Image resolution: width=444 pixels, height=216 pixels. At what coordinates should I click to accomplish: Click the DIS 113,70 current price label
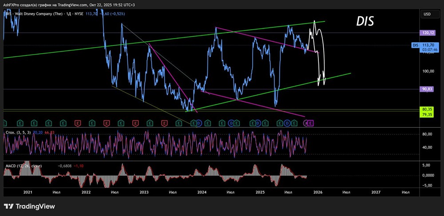[x=424, y=45]
